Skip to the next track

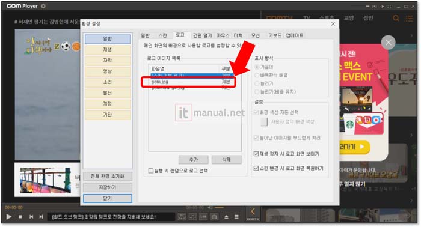click(41, 217)
